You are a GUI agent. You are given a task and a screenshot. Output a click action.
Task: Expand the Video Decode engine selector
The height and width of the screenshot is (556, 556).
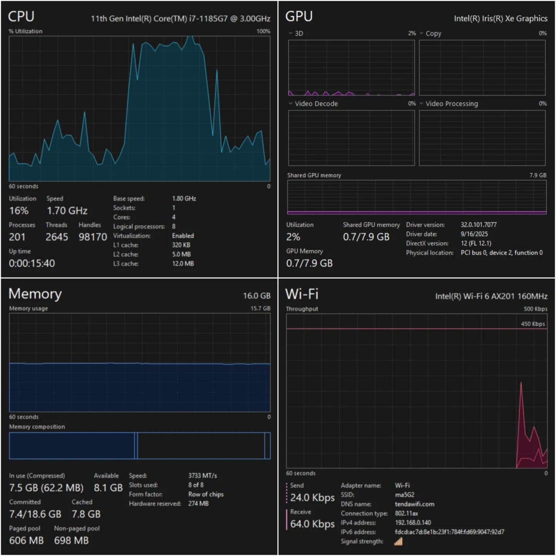(290, 103)
